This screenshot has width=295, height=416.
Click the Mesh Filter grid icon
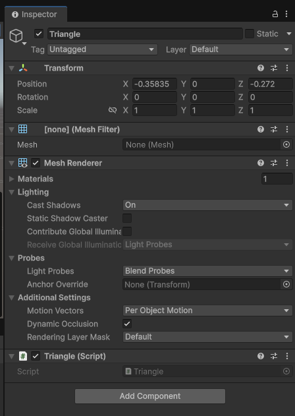23,129
